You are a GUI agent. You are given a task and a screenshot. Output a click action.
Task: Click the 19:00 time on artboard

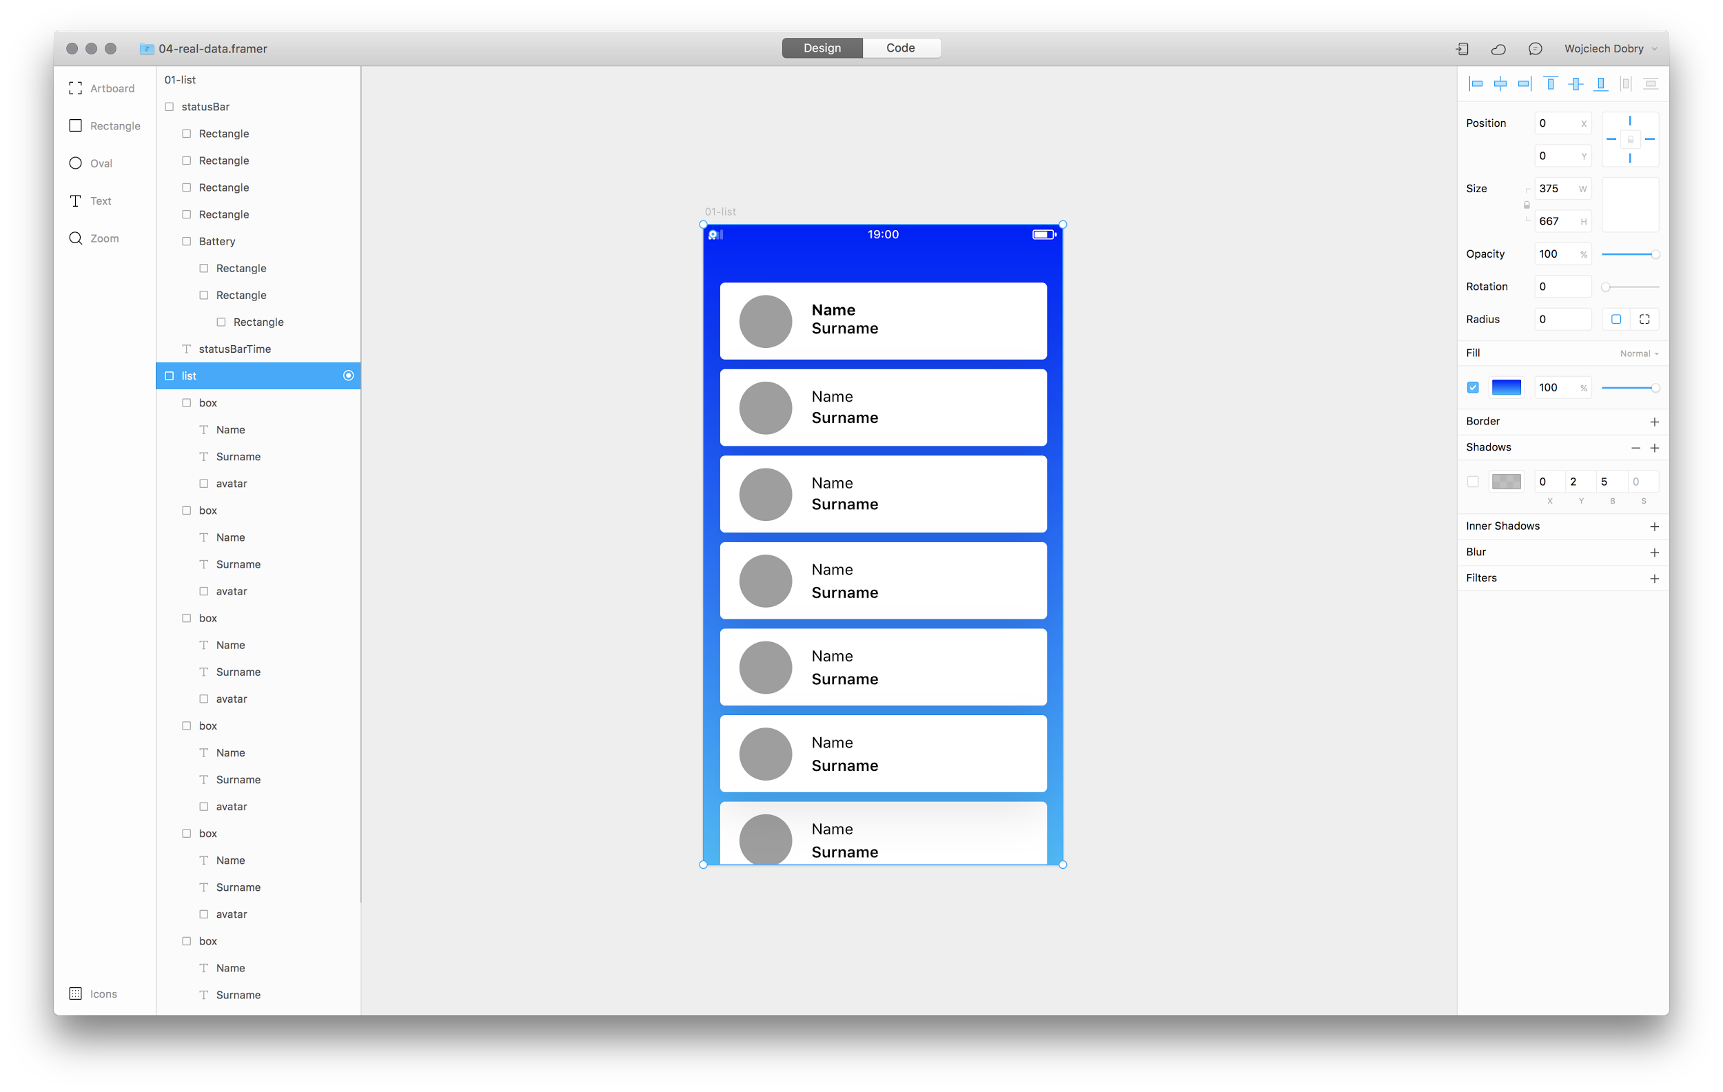pos(883,234)
